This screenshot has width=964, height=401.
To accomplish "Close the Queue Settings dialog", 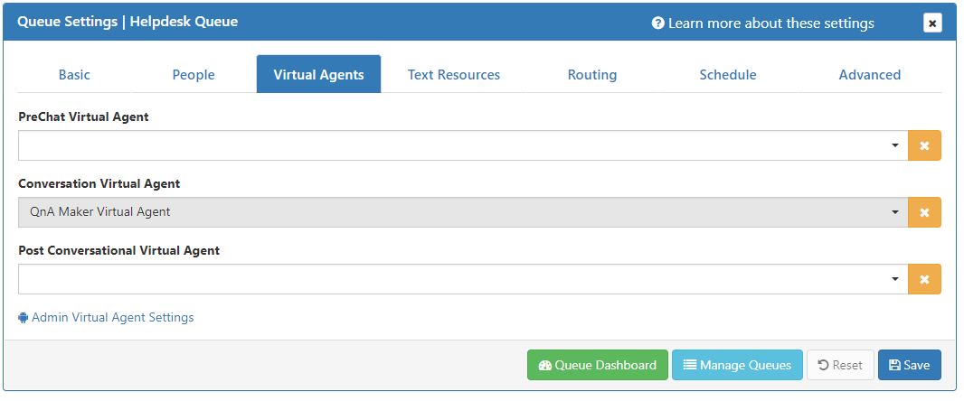I will tap(932, 23).
